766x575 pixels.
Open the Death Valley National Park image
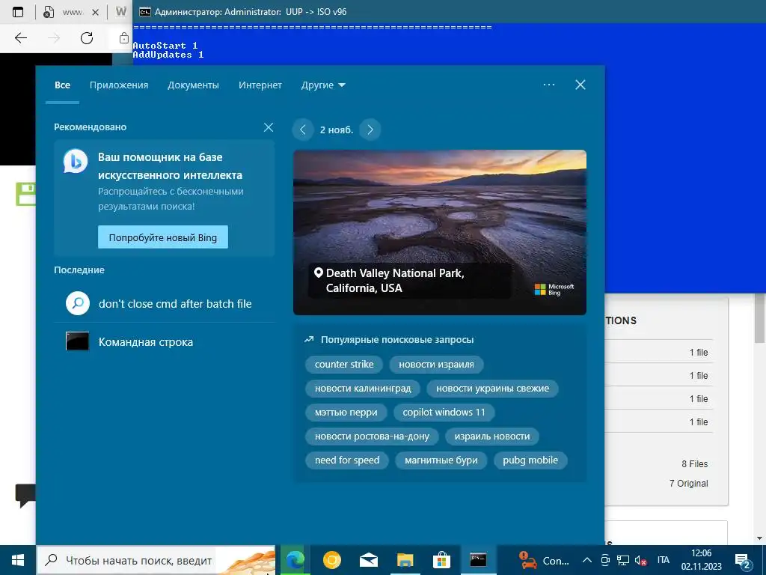440,232
